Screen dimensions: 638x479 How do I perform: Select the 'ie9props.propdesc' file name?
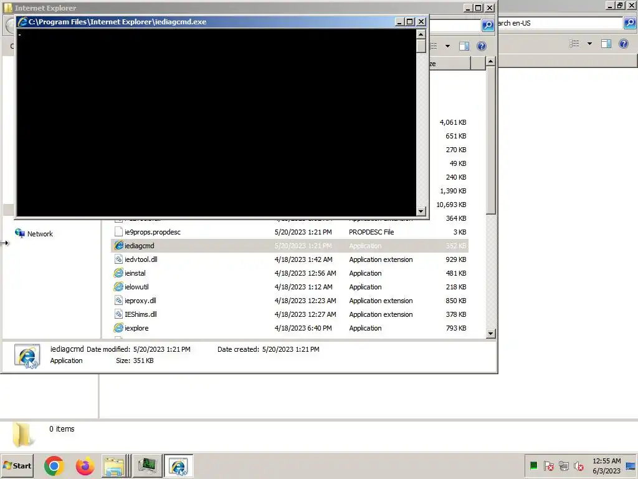[x=152, y=232]
